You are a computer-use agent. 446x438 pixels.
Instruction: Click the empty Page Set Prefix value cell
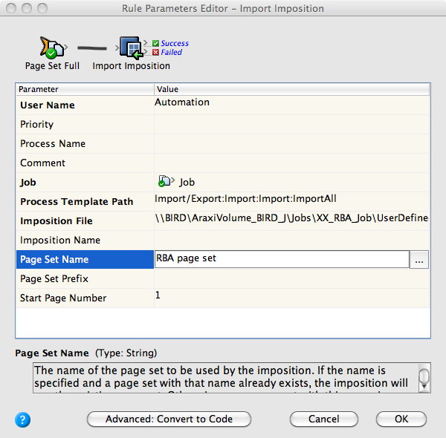point(291,278)
